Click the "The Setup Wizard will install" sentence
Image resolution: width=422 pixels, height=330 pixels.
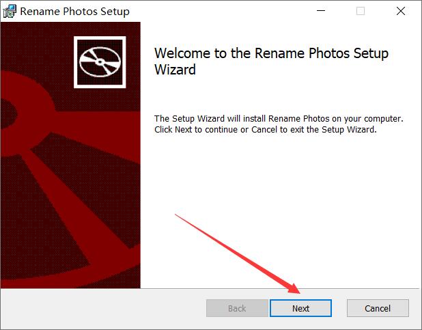coord(279,118)
